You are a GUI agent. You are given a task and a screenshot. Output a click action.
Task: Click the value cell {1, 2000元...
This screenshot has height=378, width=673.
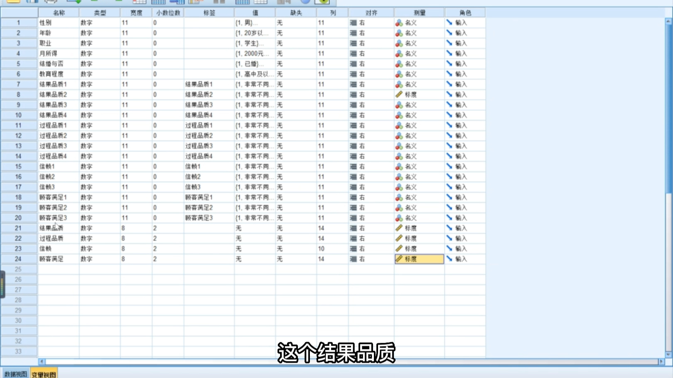pos(255,54)
